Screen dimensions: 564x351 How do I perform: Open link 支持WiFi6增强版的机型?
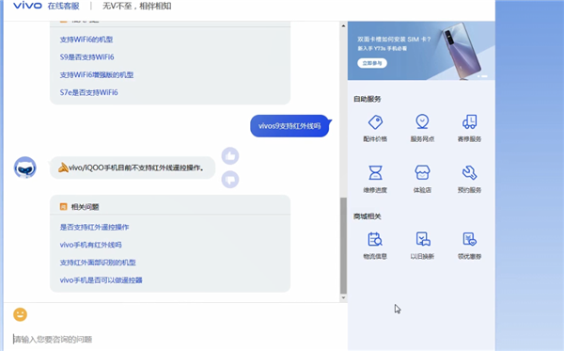pyautogui.click(x=97, y=75)
